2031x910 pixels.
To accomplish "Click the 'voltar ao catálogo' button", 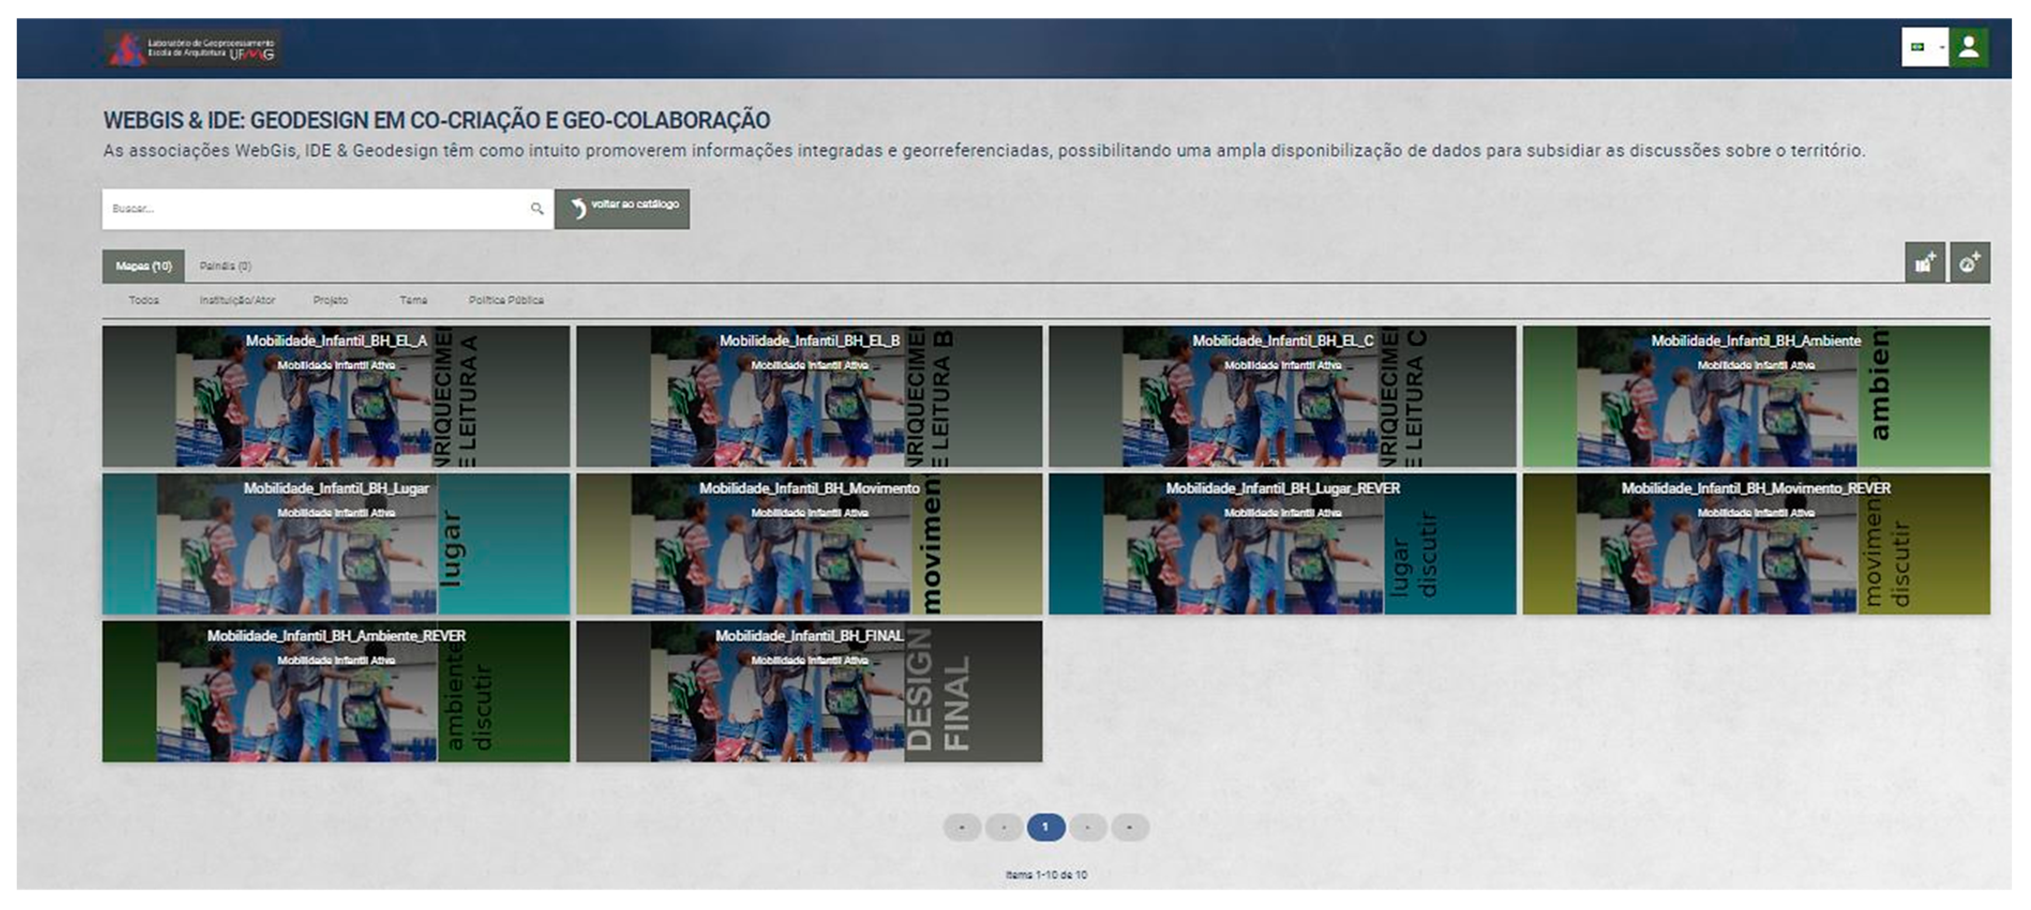I will pyautogui.click(x=622, y=209).
